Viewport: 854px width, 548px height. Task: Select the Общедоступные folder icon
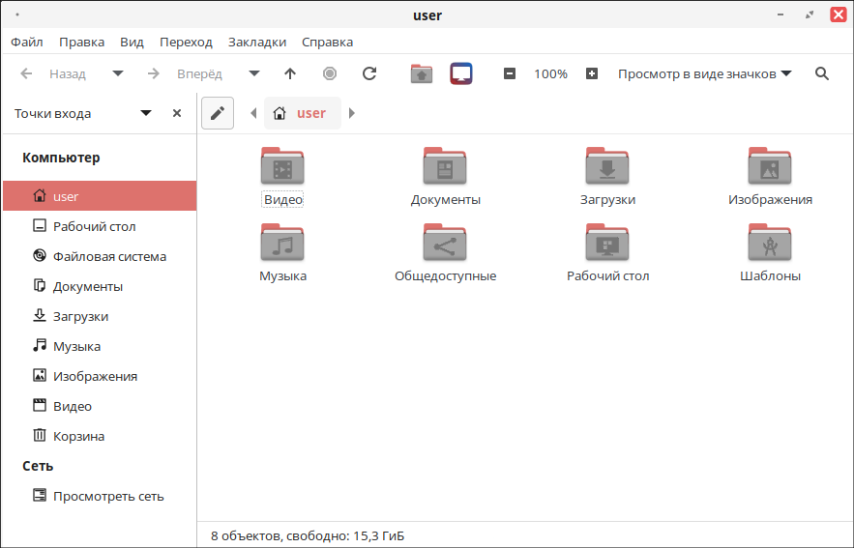(445, 243)
